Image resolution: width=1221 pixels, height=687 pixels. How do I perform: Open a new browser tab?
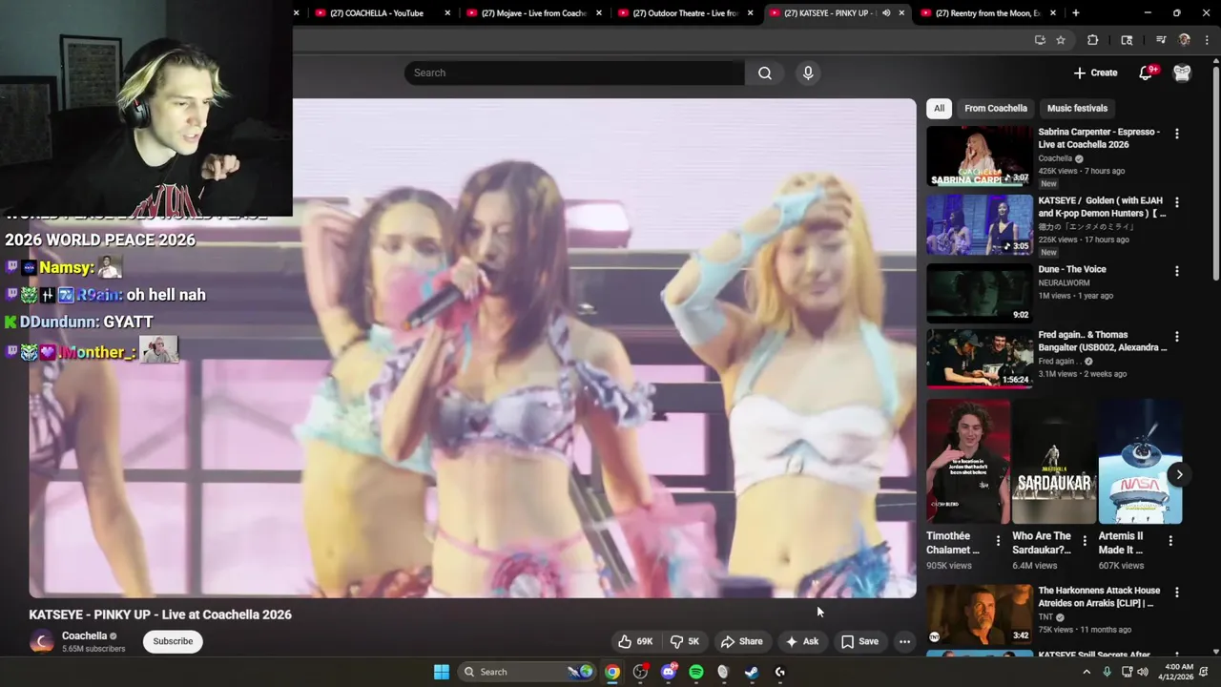1075,13
